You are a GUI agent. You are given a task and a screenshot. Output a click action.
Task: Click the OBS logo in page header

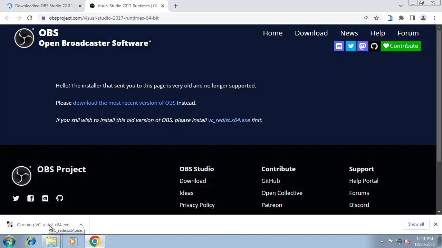click(x=24, y=38)
